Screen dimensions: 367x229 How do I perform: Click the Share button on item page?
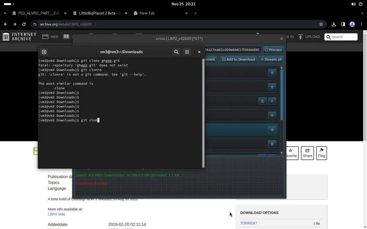[308, 153]
